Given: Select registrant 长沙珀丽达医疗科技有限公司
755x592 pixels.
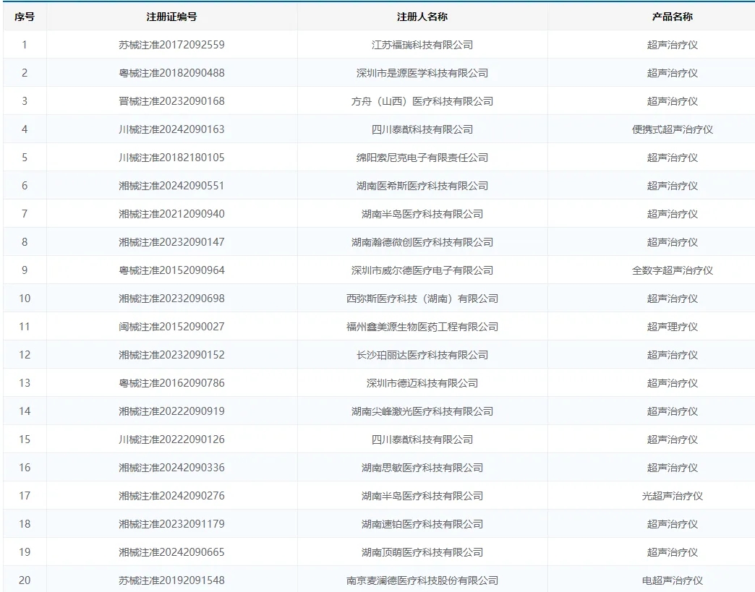Looking at the screenshot, I should pos(422,355).
